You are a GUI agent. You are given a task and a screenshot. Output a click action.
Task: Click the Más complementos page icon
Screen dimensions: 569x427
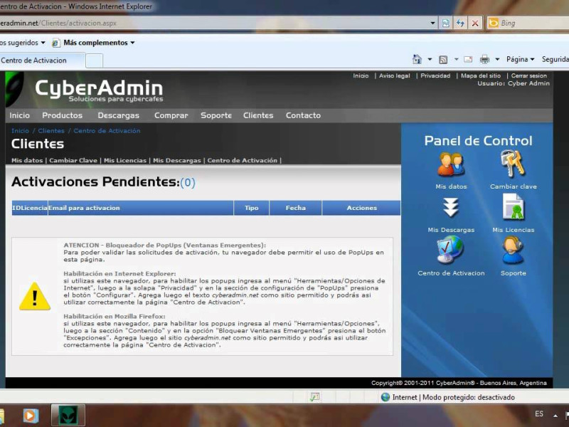coord(55,43)
